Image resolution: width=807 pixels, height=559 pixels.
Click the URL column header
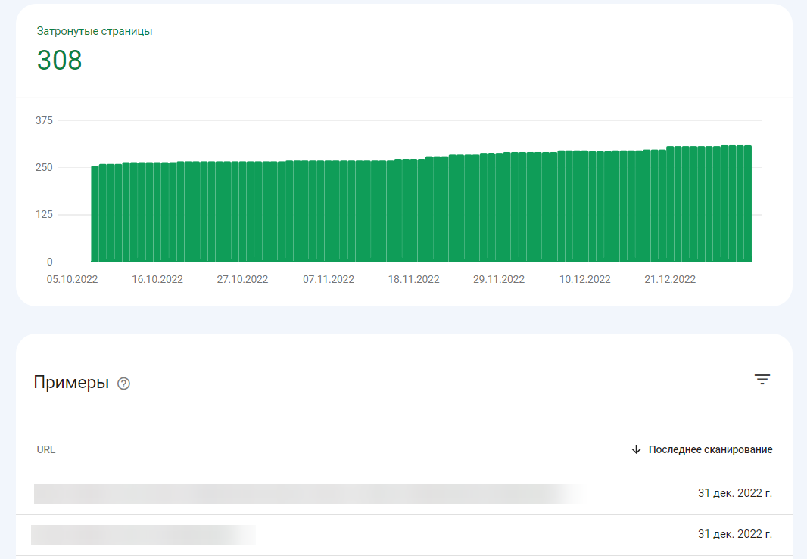tap(46, 449)
